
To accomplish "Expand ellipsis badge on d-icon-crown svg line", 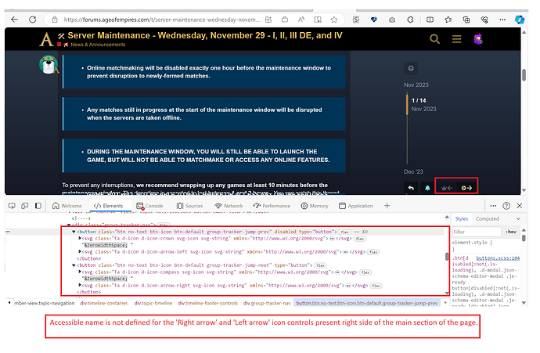I will (x=332, y=238).
